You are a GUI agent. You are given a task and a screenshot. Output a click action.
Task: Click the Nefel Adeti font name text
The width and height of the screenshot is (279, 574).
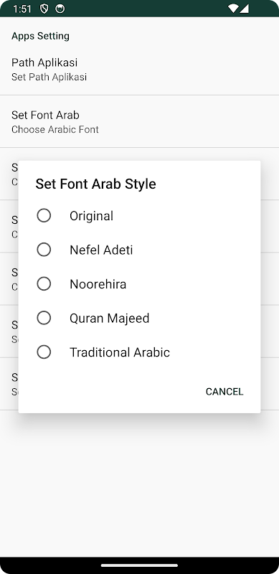click(x=101, y=250)
